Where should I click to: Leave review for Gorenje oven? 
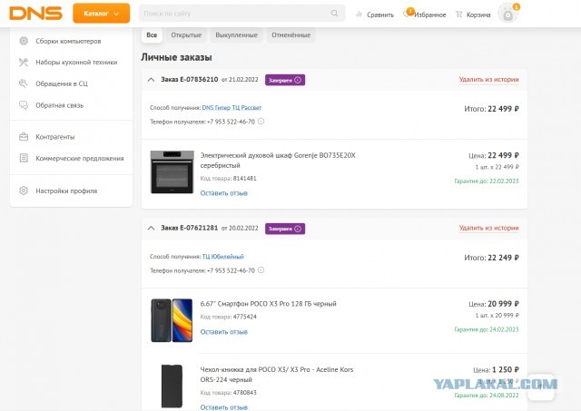[224, 193]
